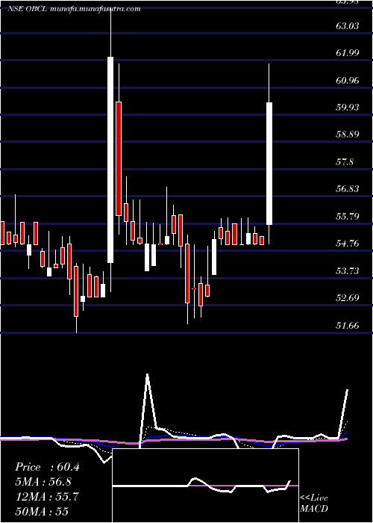
Task: Click the 53.73 price axis label
Action: 348,270
